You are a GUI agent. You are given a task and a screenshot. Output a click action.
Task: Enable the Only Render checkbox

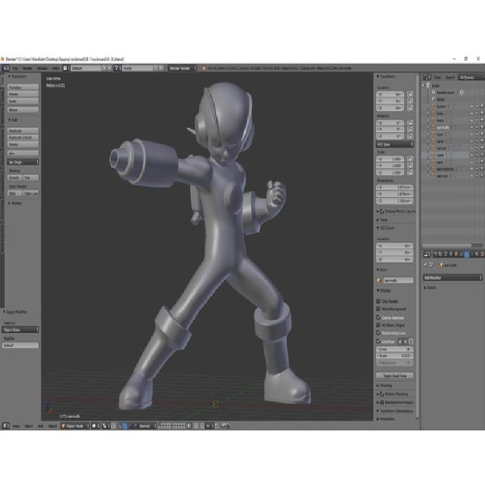(x=379, y=301)
